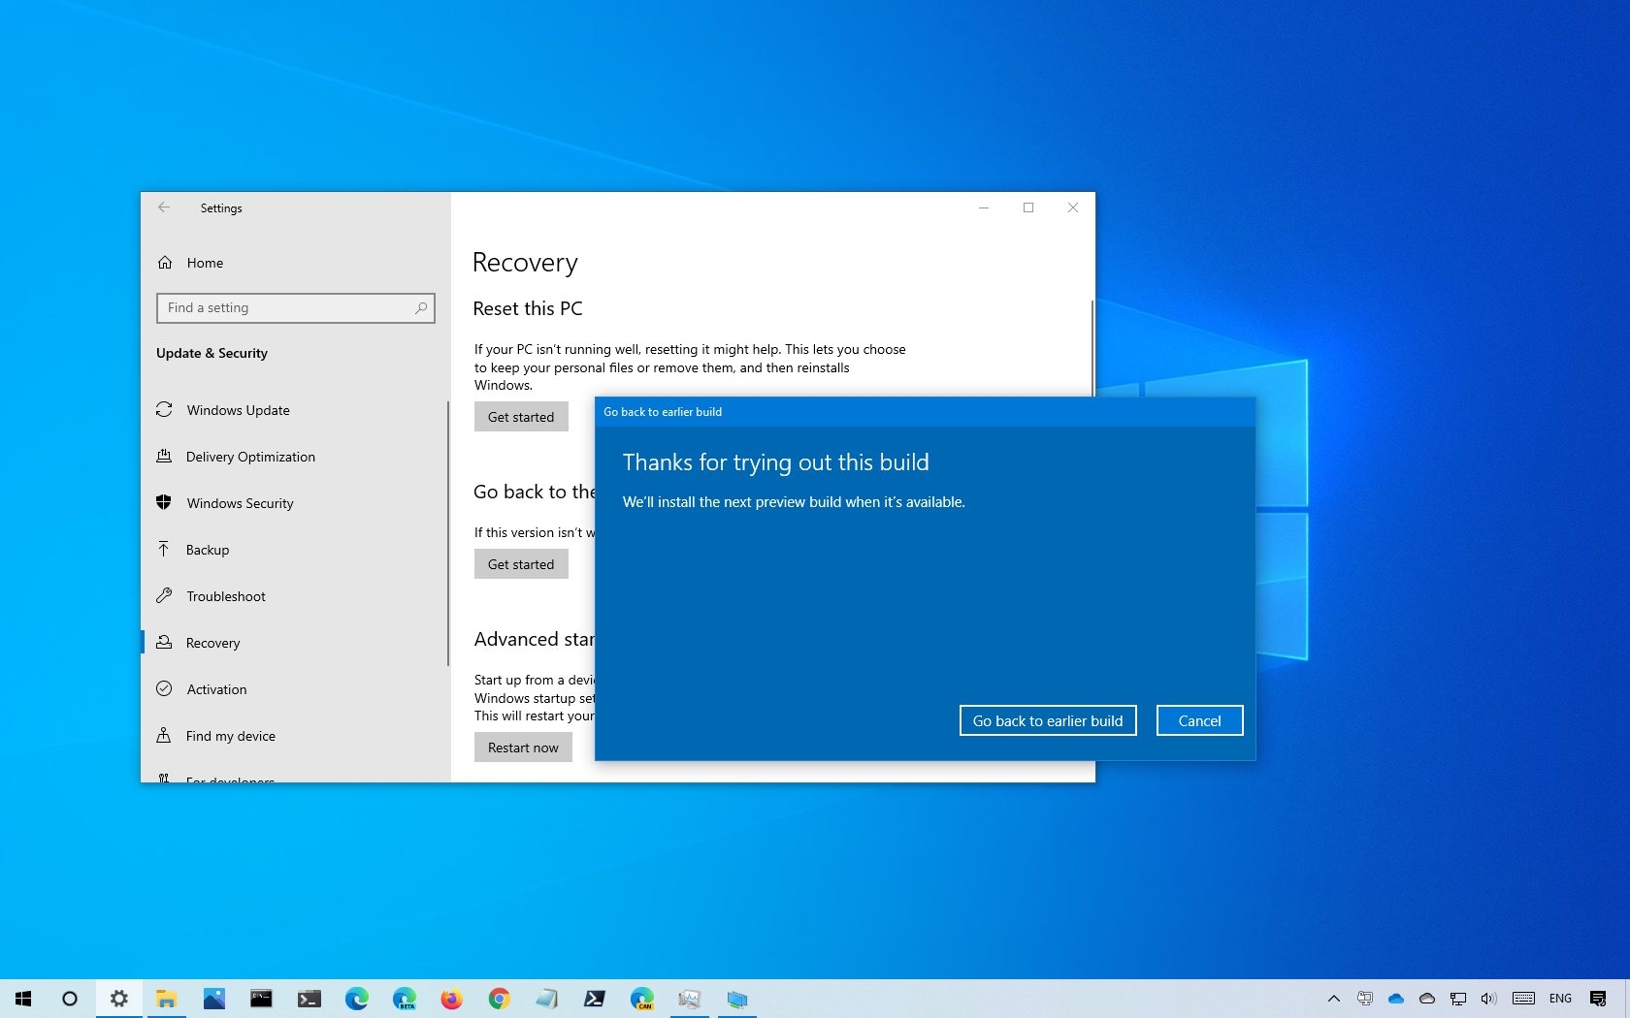Click Restart now under Advanced startup
Screen dimensions: 1630x1018
click(x=523, y=747)
